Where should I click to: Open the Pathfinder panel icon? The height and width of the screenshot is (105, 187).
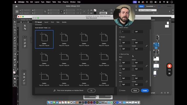click(x=25, y=29)
